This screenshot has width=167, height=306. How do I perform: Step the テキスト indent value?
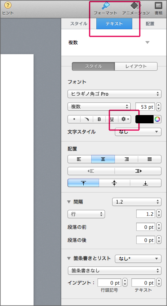click(x=159, y=282)
